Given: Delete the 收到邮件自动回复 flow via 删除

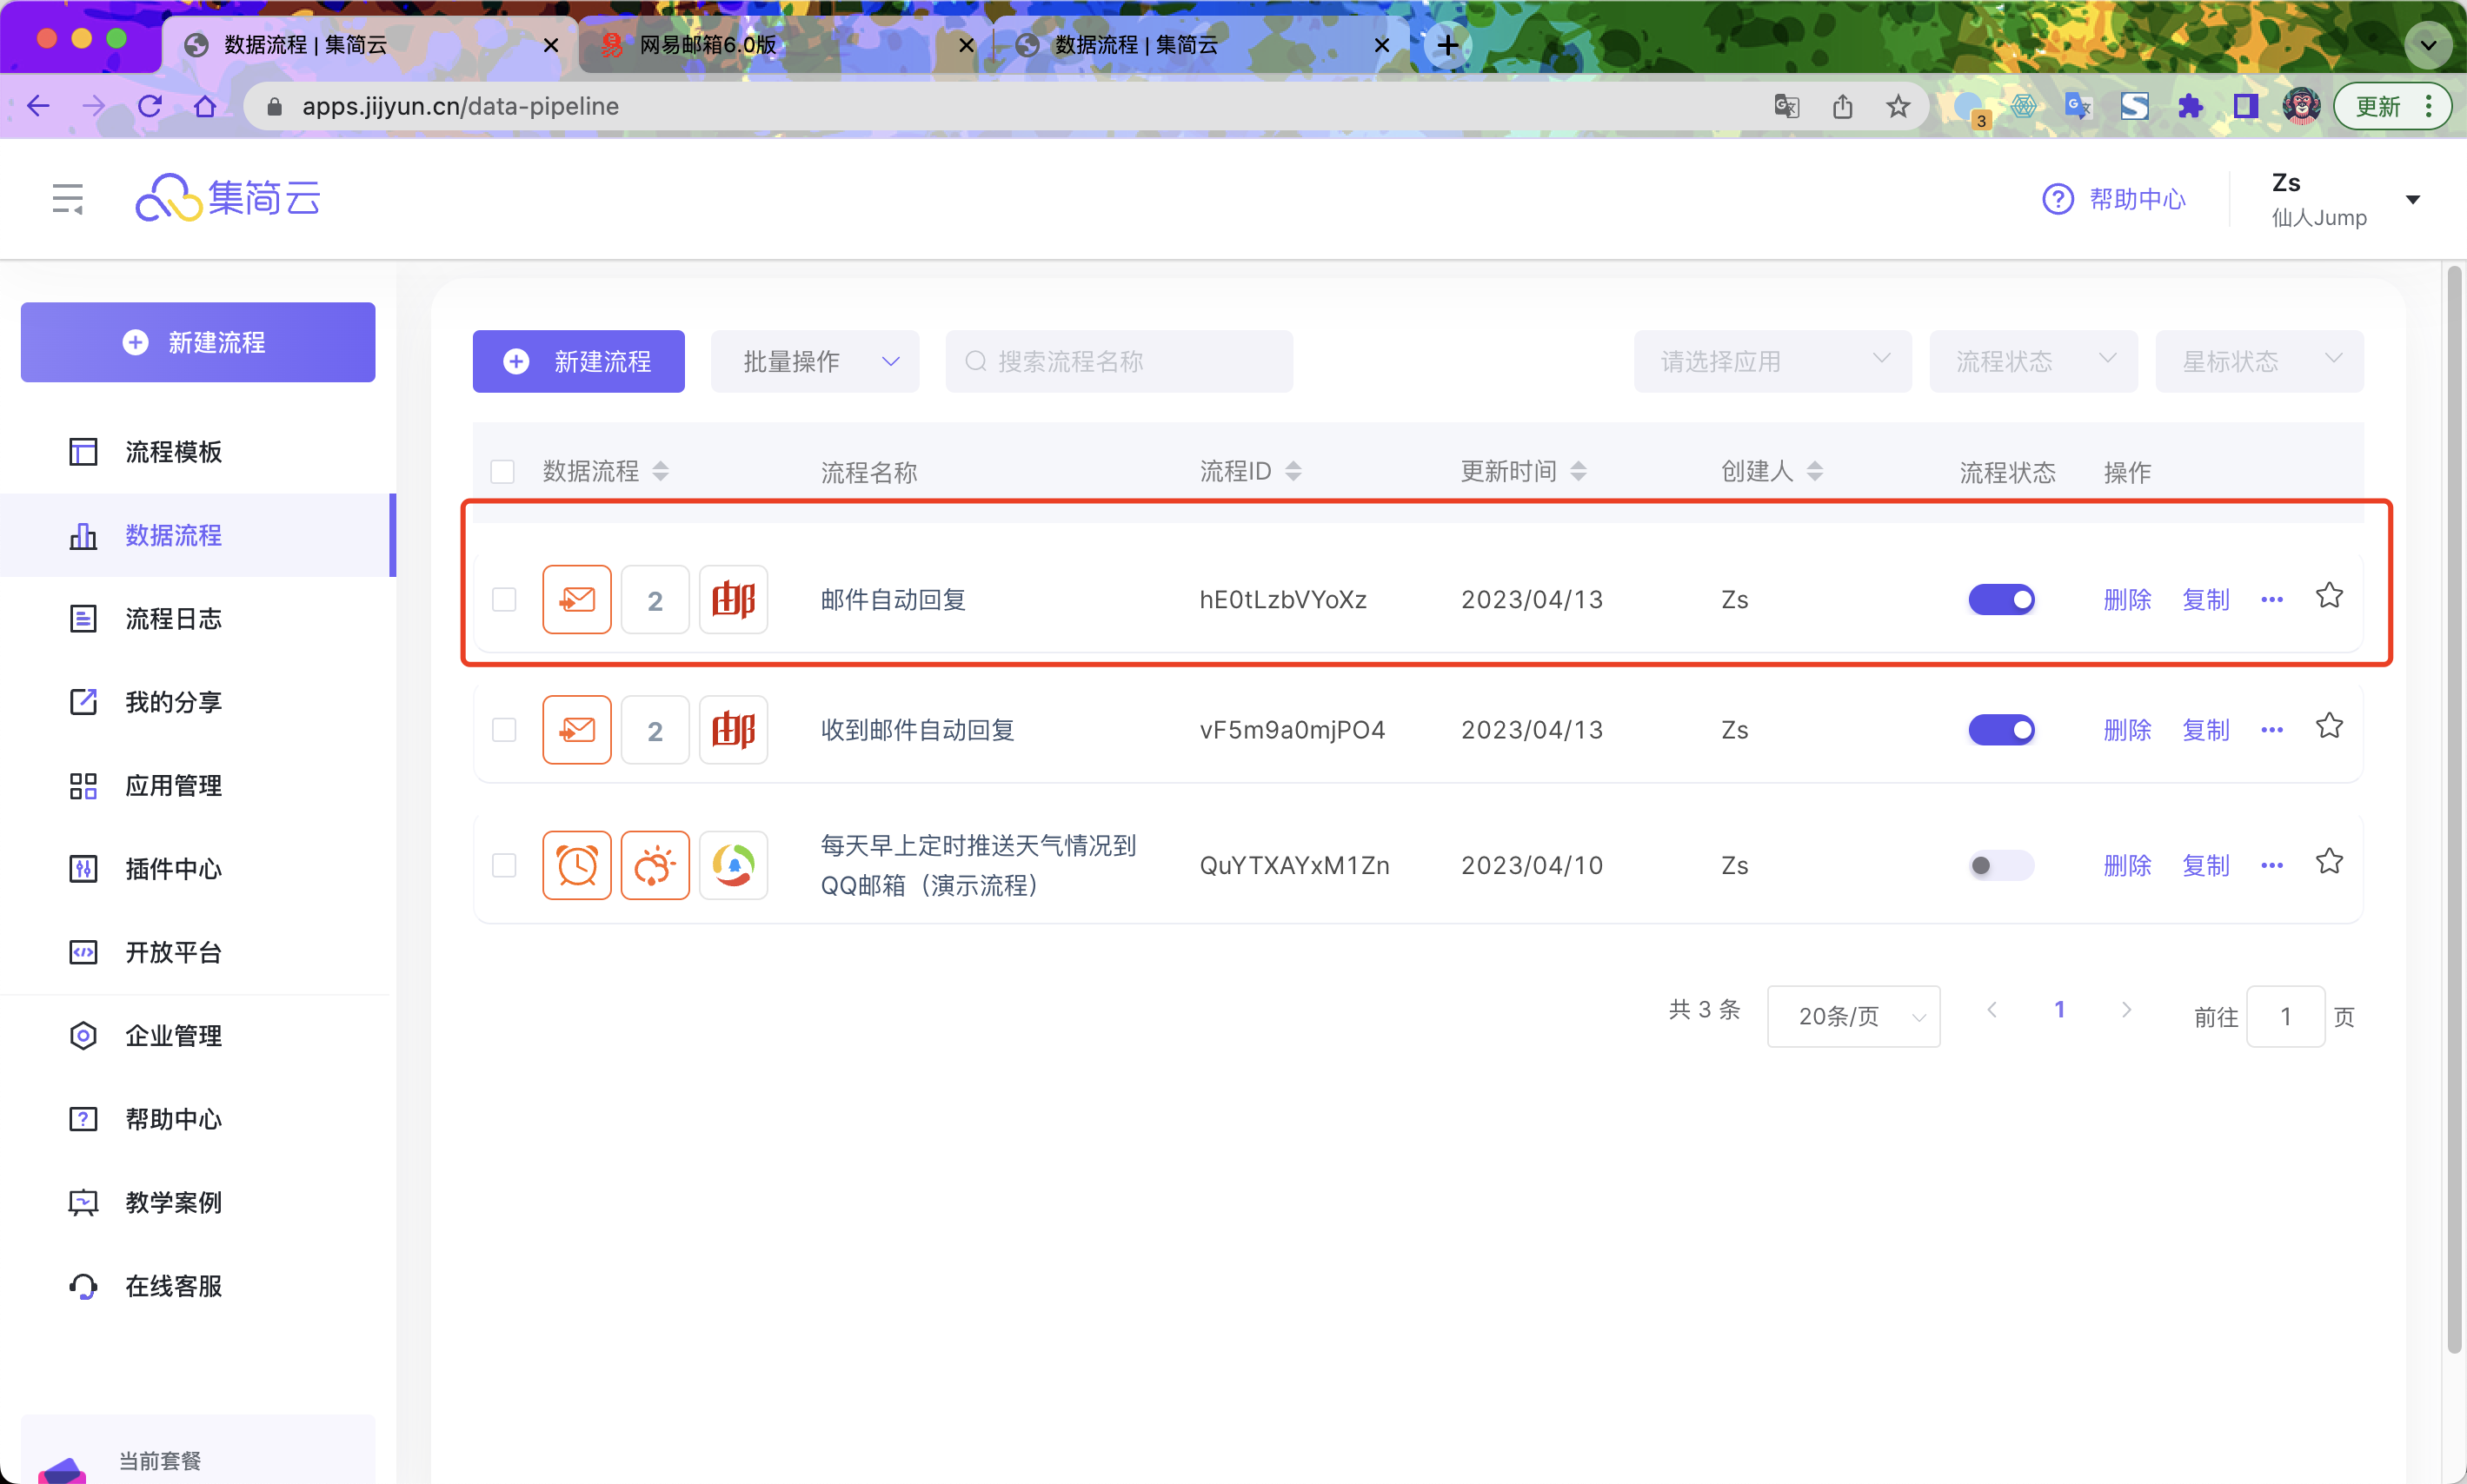Looking at the screenshot, I should point(2127,730).
